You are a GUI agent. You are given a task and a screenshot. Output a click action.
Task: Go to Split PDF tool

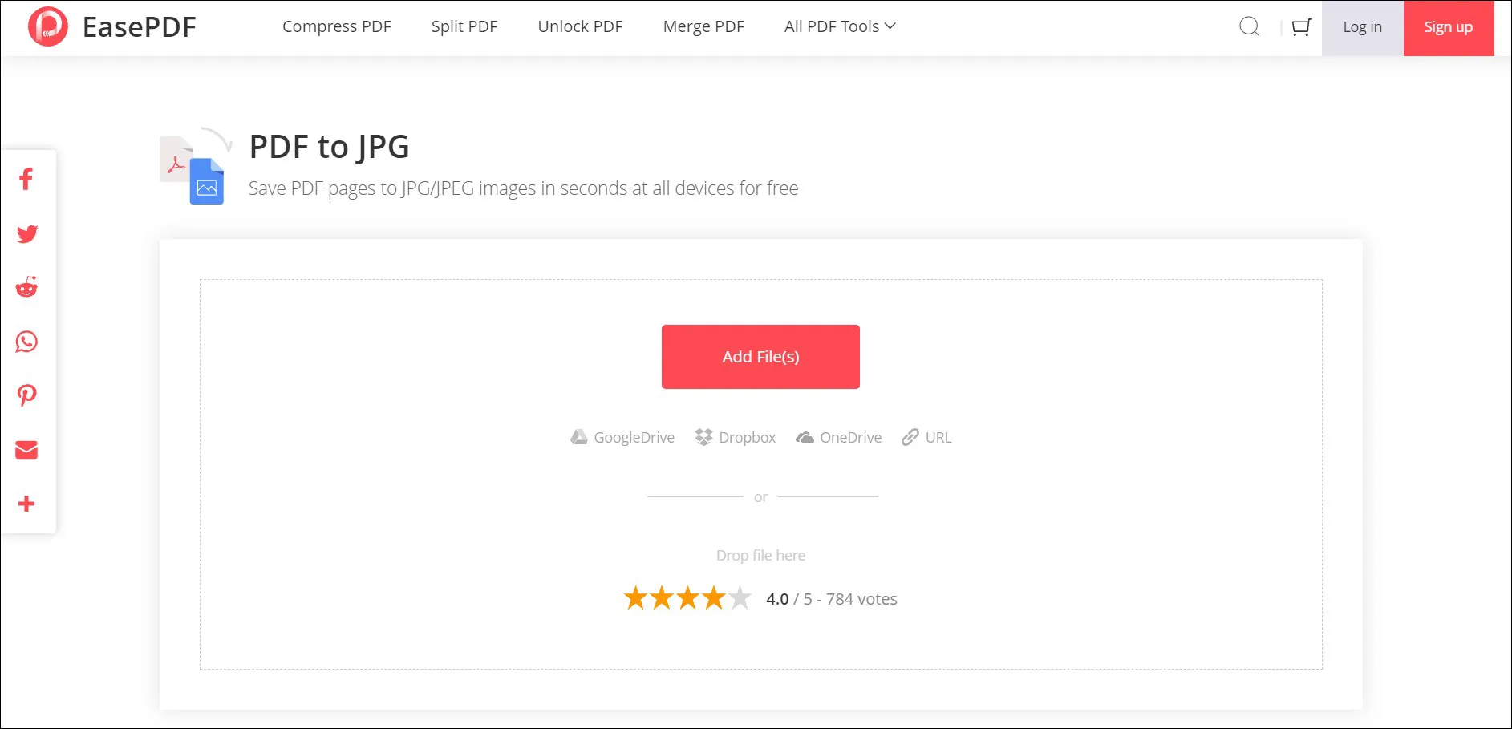tap(464, 27)
